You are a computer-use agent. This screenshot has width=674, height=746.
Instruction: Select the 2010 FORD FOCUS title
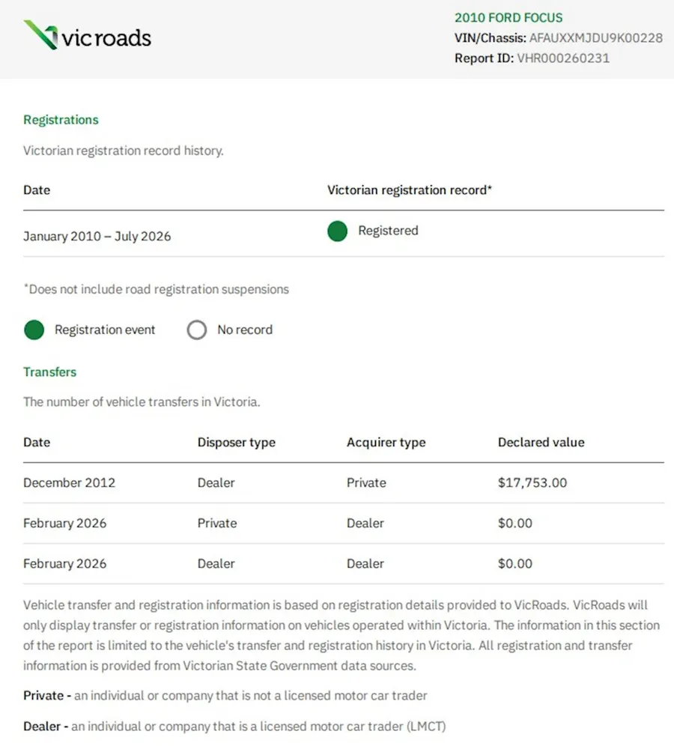point(508,18)
